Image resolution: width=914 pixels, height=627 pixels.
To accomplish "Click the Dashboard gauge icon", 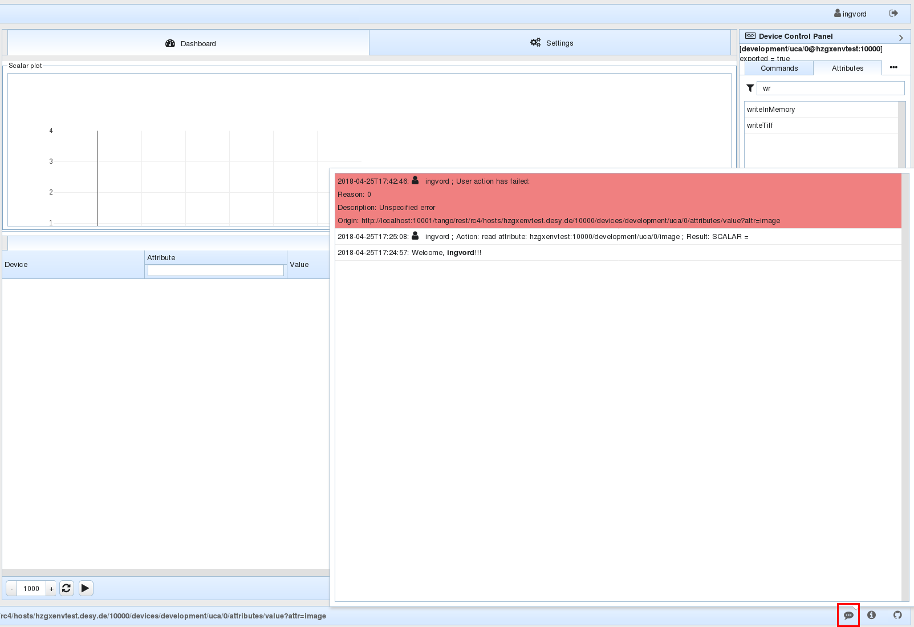I will [170, 43].
